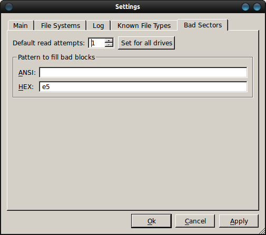Click the HEX label
The image size is (266, 235).
(x=26, y=86)
